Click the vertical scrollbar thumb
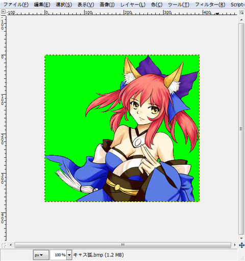This screenshot has width=245, height=261. point(241,129)
